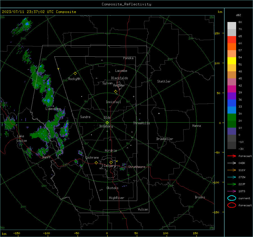Select the indigo 0 dBZ color swatch
253x237 pixels.
tap(232, 131)
